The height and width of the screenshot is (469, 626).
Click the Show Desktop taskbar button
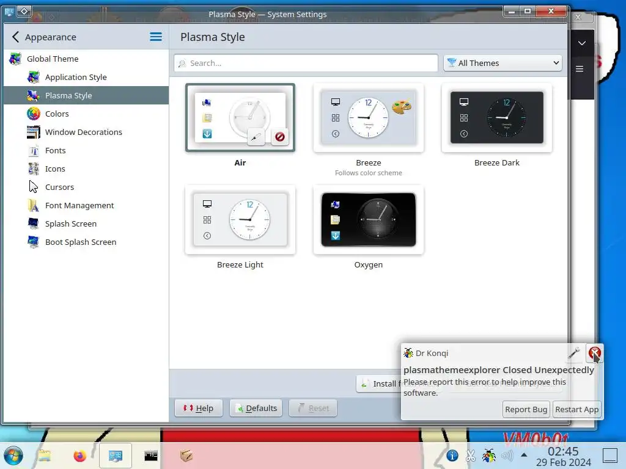coord(609,456)
